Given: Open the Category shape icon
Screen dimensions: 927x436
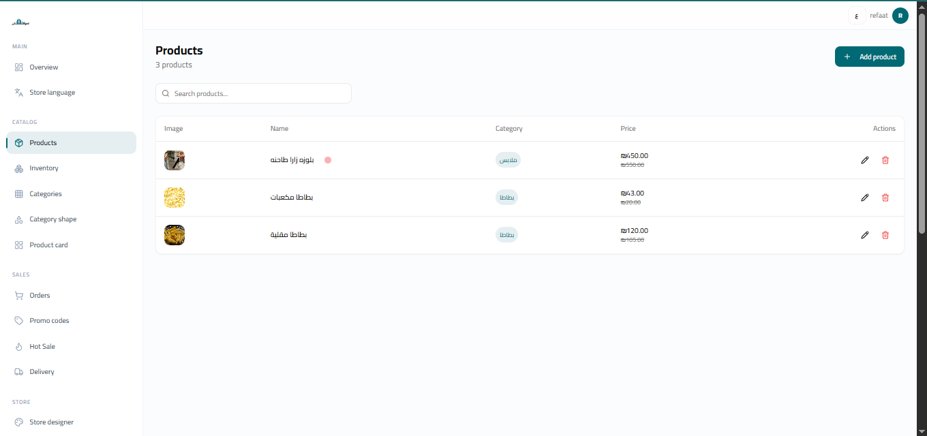Looking at the screenshot, I should (19, 219).
